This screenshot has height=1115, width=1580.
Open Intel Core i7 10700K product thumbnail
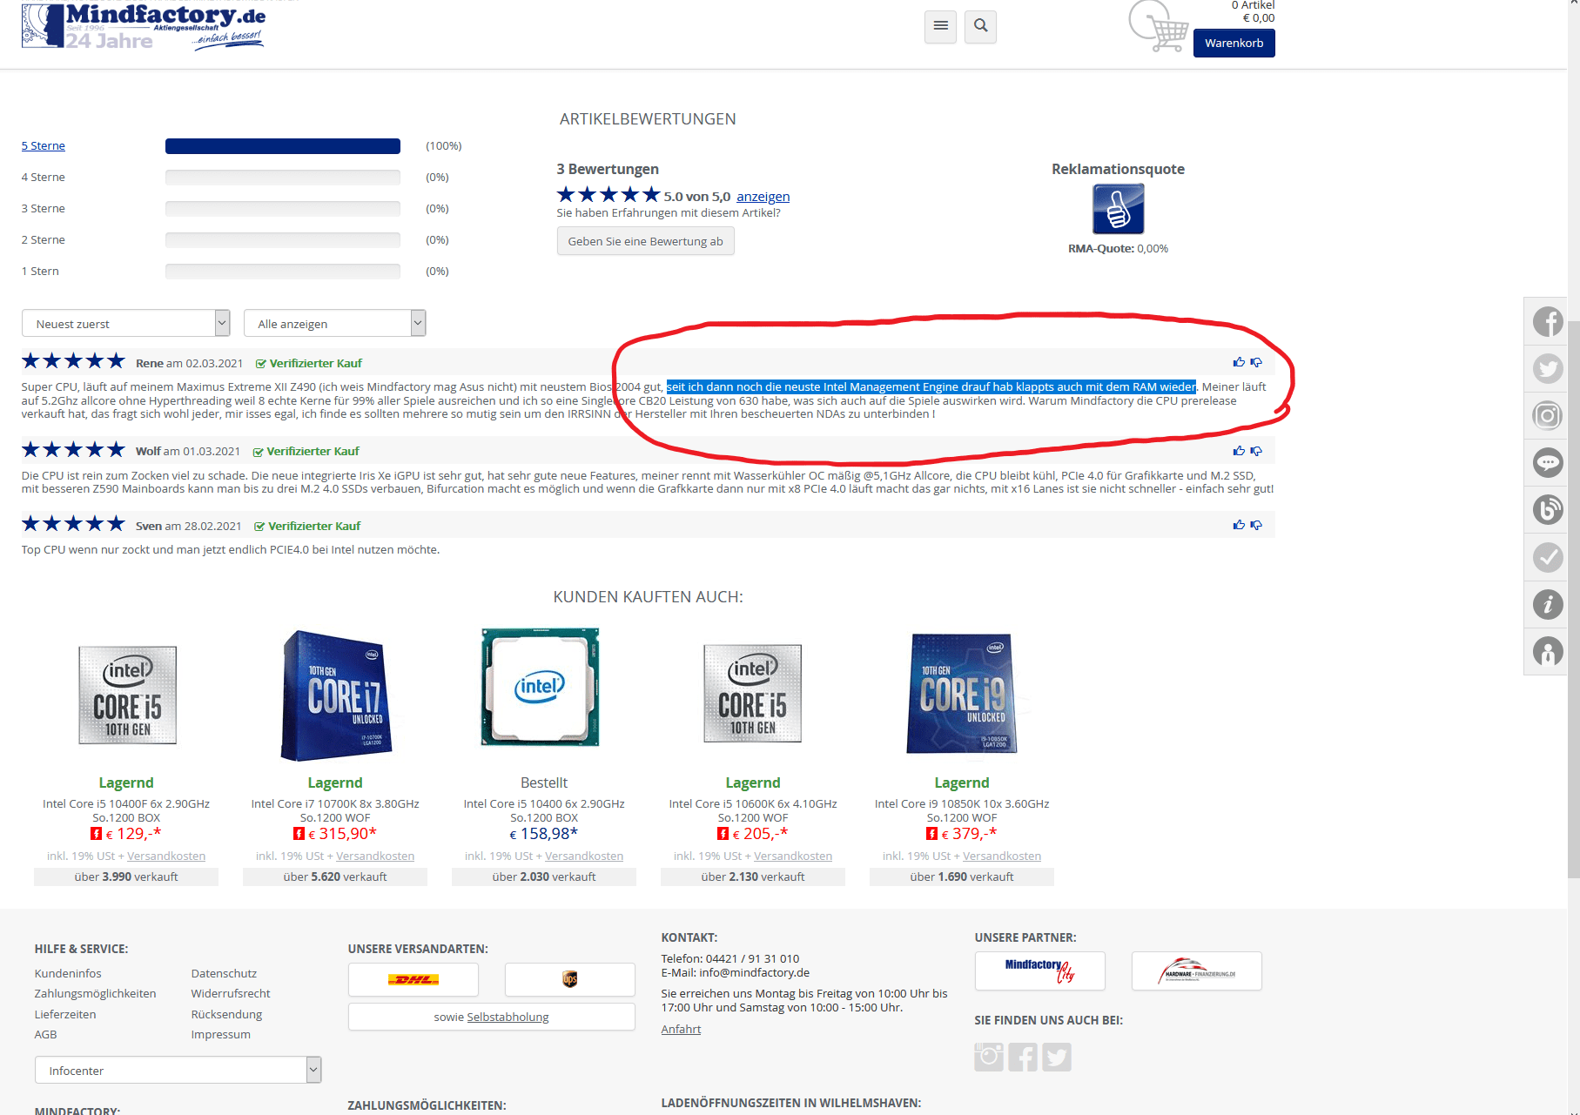coord(337,695)
